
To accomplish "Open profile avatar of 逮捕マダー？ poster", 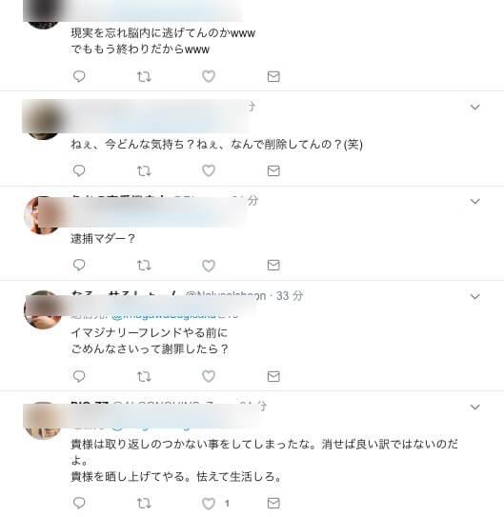I will tap(42, 215).
